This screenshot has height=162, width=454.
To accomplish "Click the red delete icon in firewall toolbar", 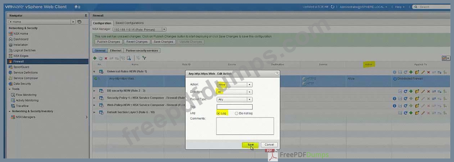I will click(x=106, y=58).
